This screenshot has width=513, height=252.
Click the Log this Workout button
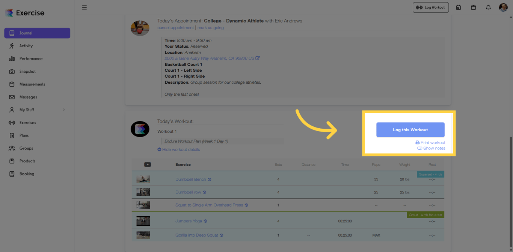(x=410, y=129)
